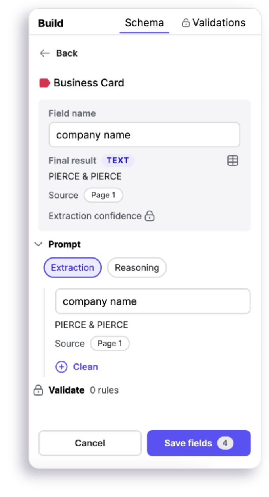Click the Extraction prompt text field
The image size is (269, 497).
[x=153, y=301]
